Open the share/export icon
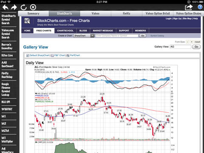204x153 pixels. coord(189,7)
